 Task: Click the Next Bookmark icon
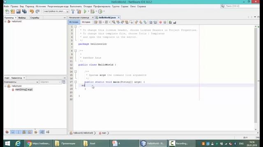pyautogui.click(x=141, y=22)
